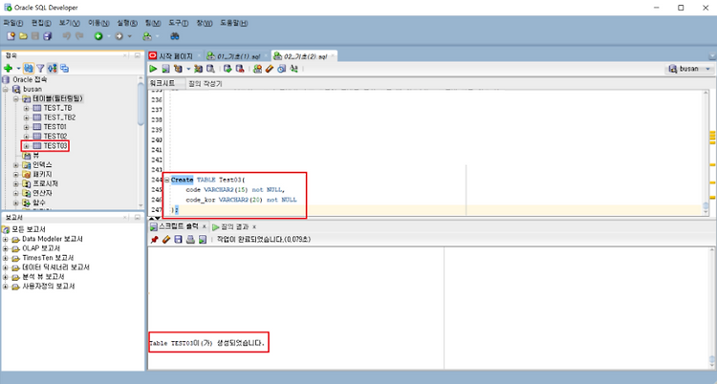Click the Autotrace icon in worksheet toolbar

tap(198, 69)
